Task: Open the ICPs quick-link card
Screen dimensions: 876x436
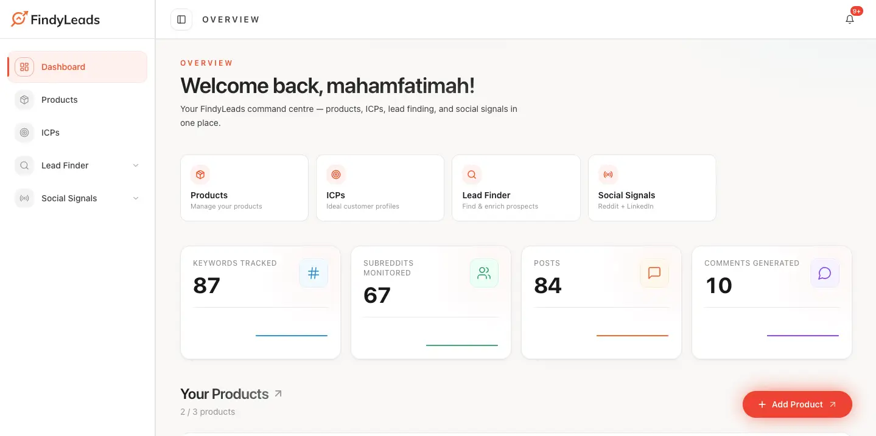Action: point(380,188)
